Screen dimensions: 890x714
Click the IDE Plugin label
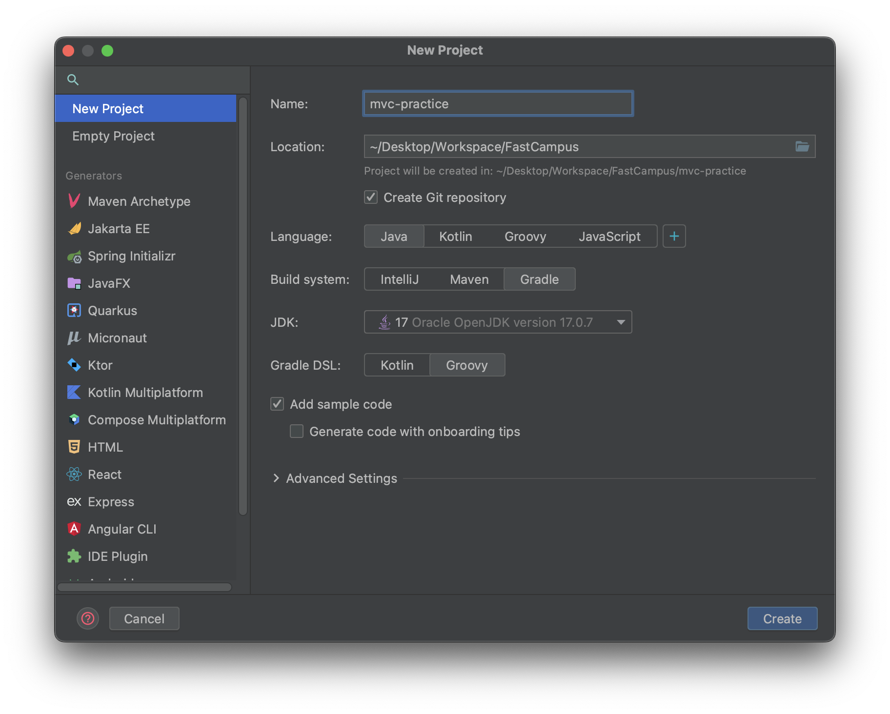pos(118,556)
